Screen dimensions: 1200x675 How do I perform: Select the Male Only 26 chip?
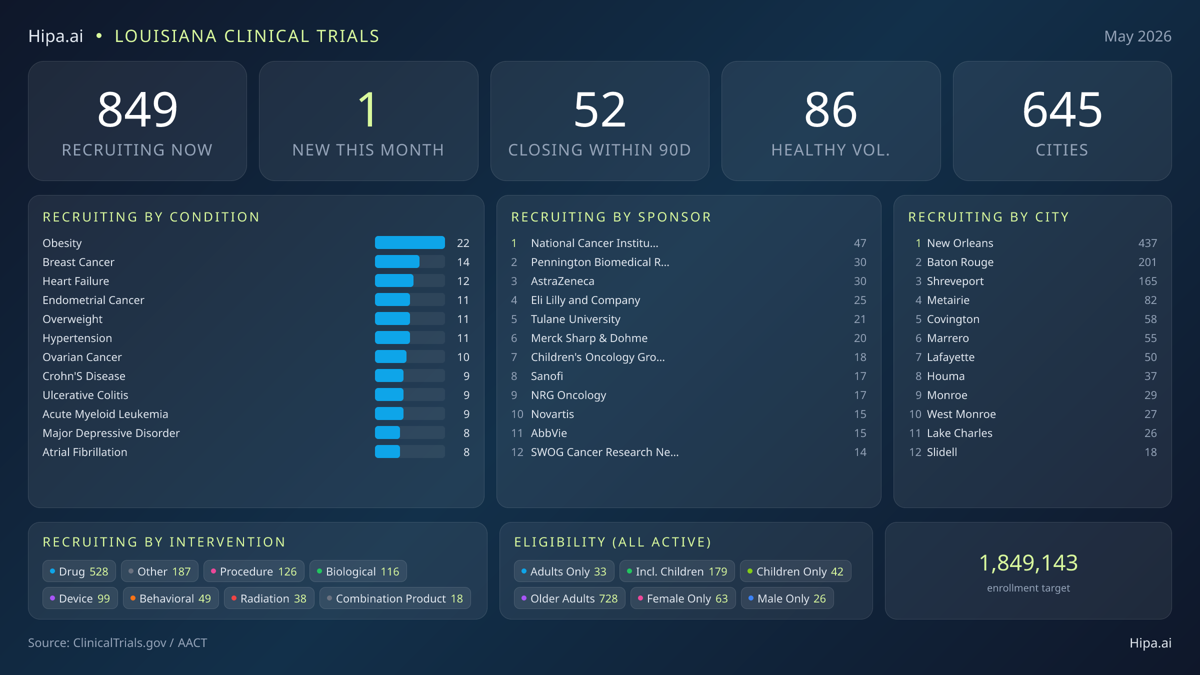(x=787, y=598)
